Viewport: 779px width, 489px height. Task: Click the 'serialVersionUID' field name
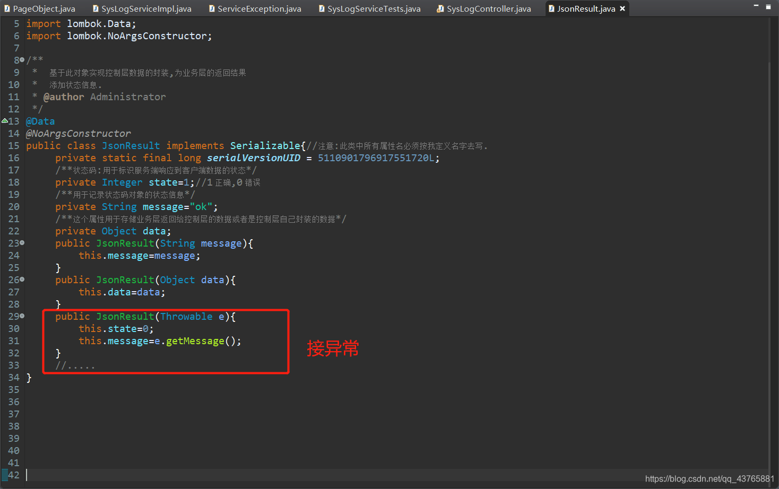coord(254,158)
